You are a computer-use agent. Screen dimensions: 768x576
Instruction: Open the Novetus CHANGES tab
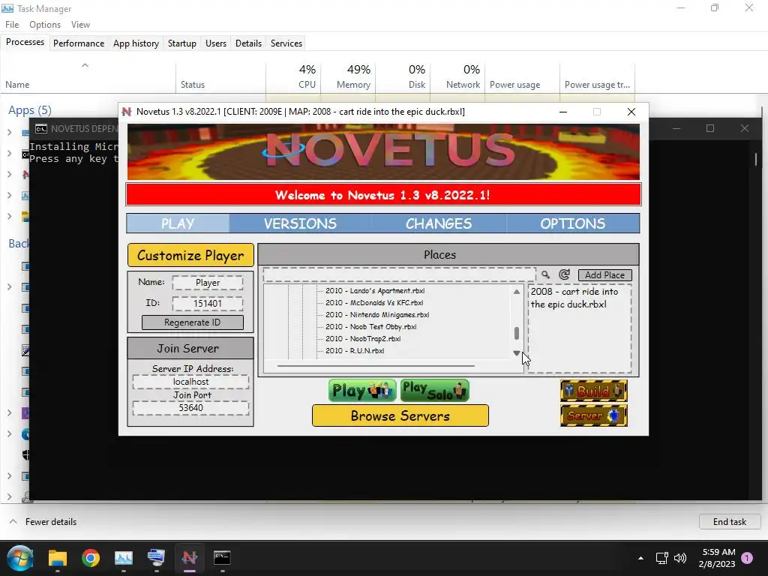tap(438, 223)
